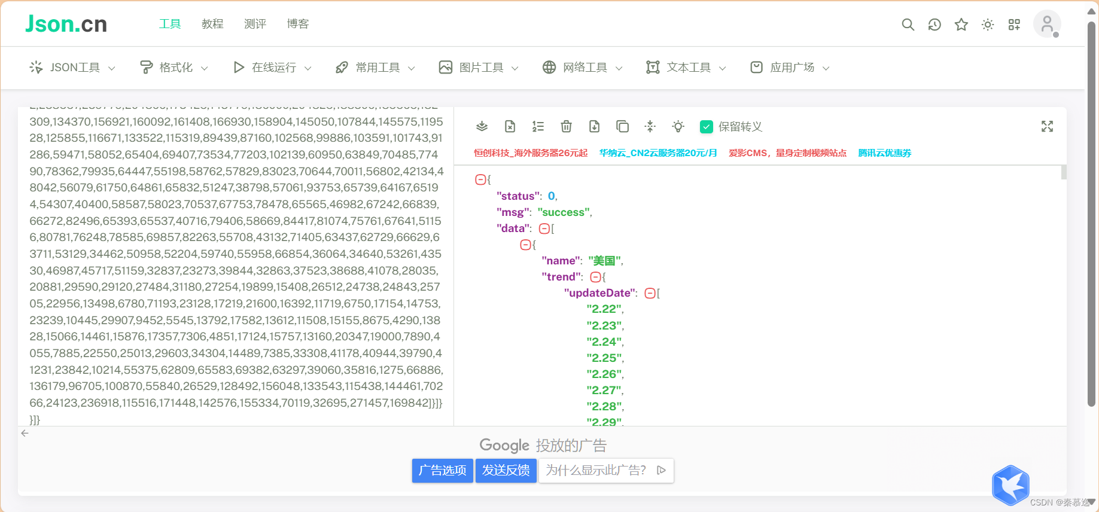1099x512 pixels.
Task: Click the page vertical scrollbar thumb
Action: coord(1092,214)
